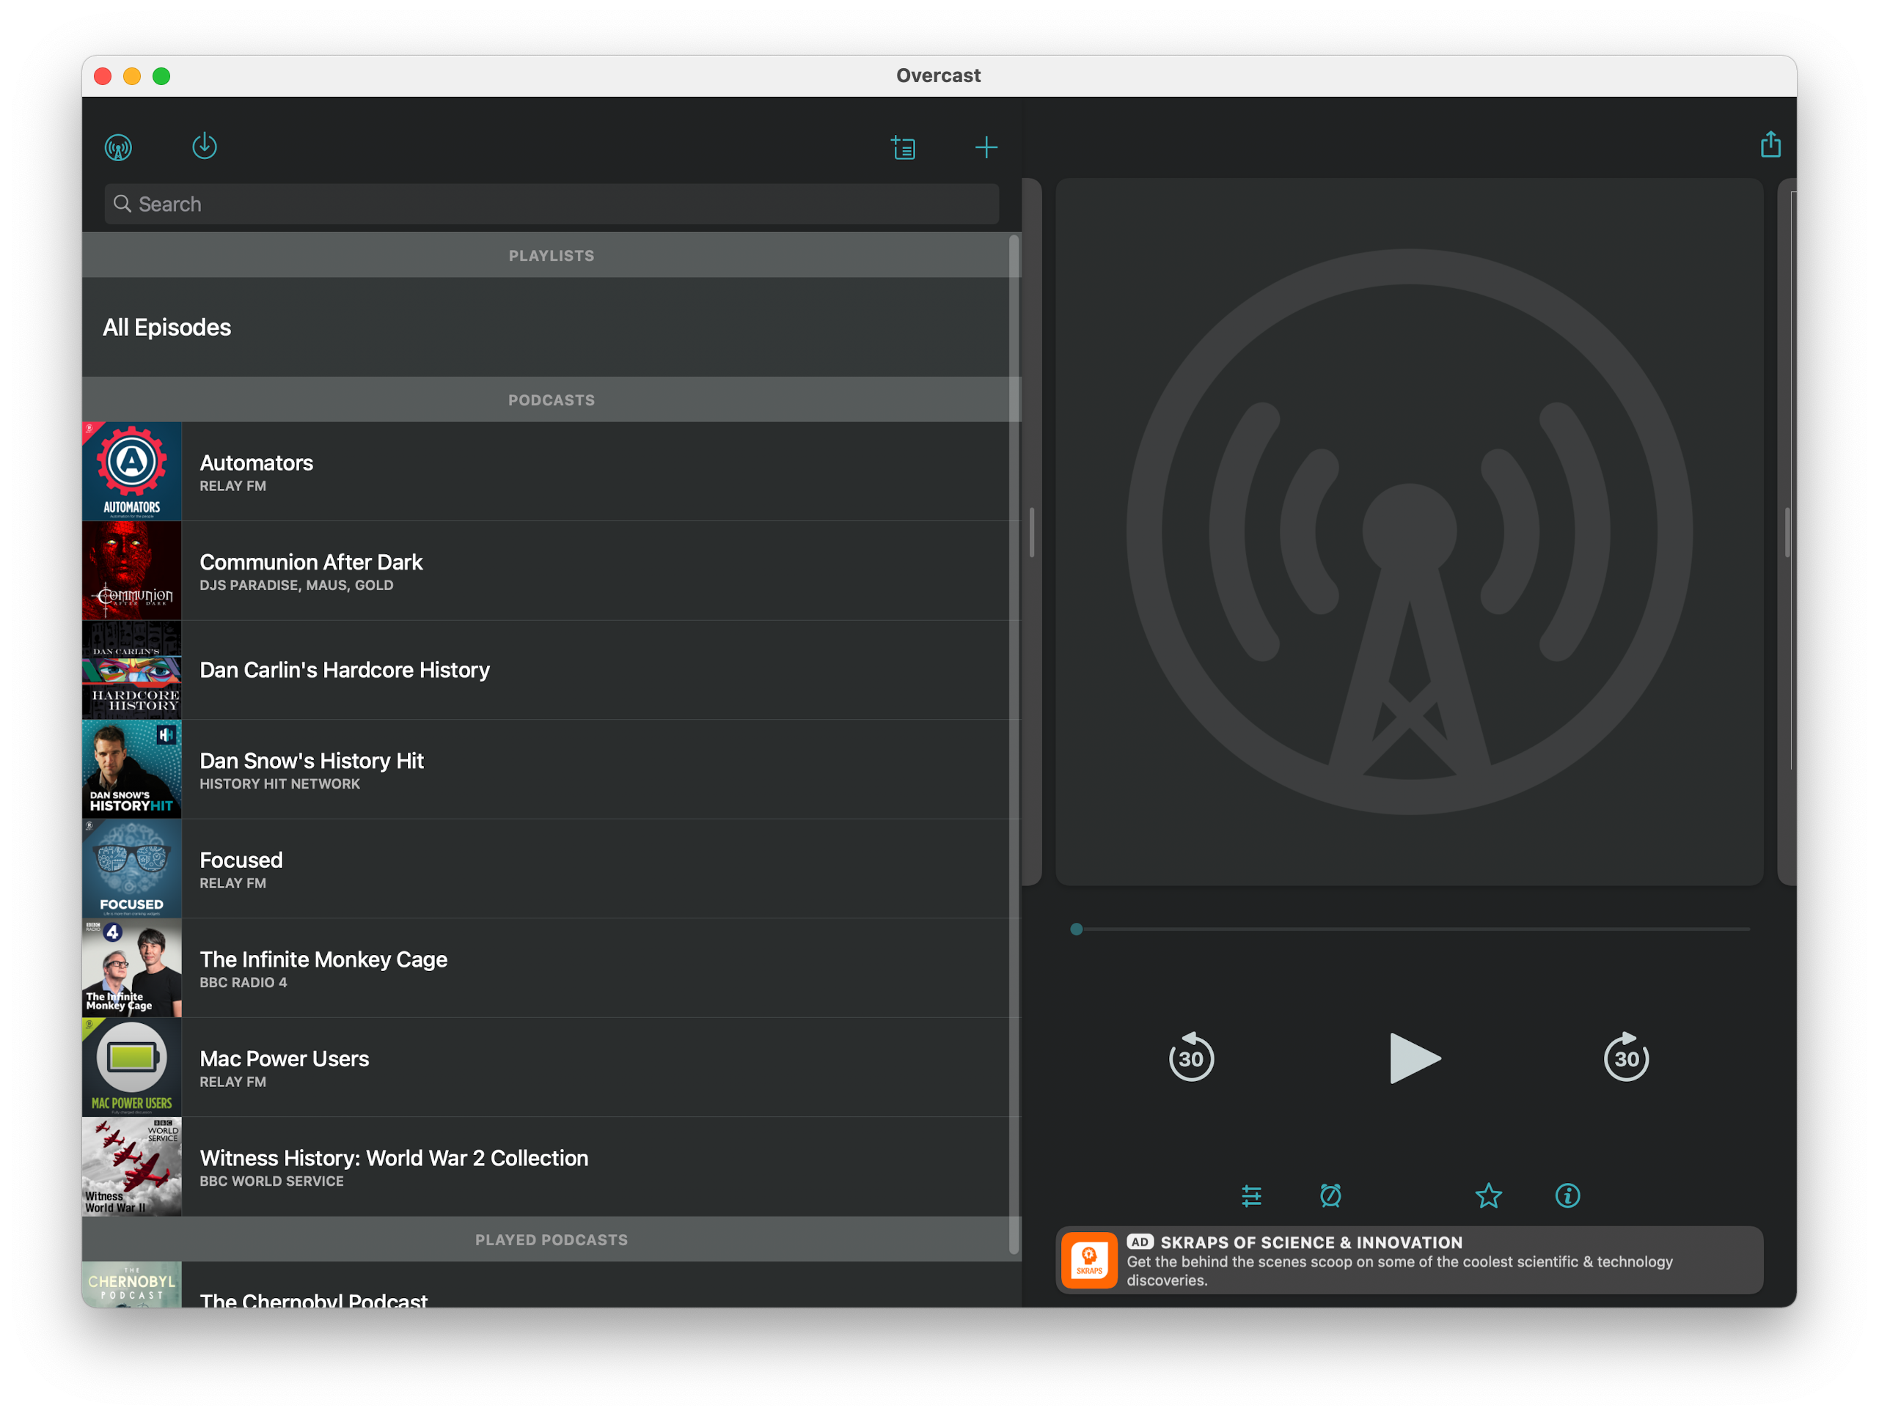Click the skip forward 30 seconds button

[1625, 1059]
